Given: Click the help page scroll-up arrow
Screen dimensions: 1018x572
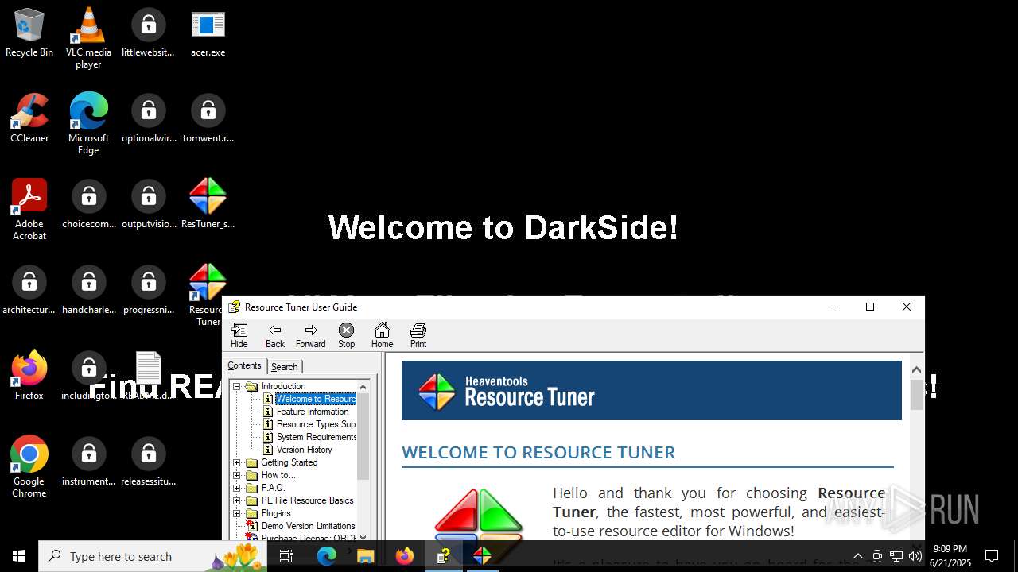Looking at the screenshot, I should coord(916,369).
